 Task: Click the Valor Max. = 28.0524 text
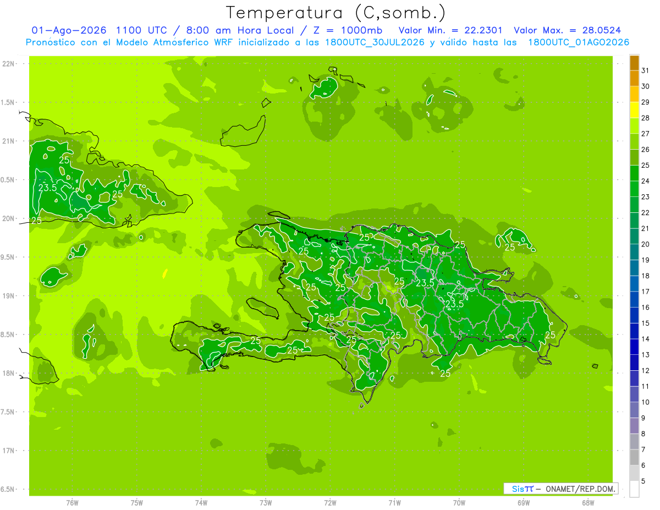coord(567,30)
